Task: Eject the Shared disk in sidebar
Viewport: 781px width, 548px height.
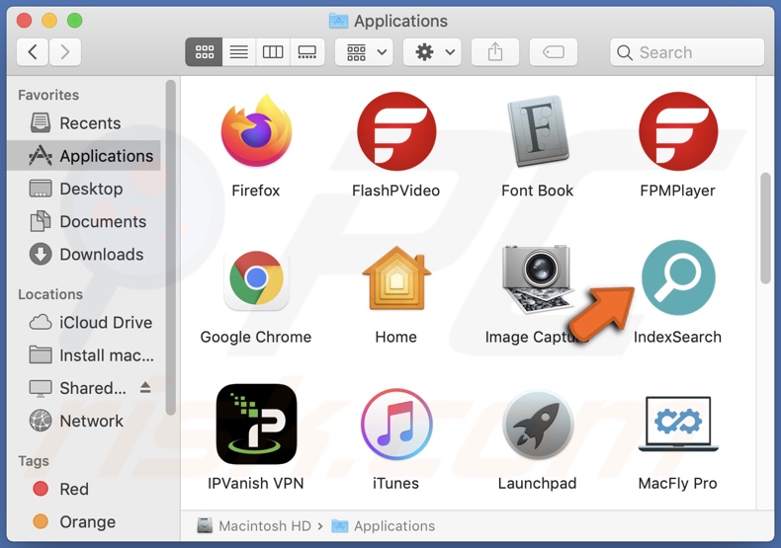Action: (146, 388)
